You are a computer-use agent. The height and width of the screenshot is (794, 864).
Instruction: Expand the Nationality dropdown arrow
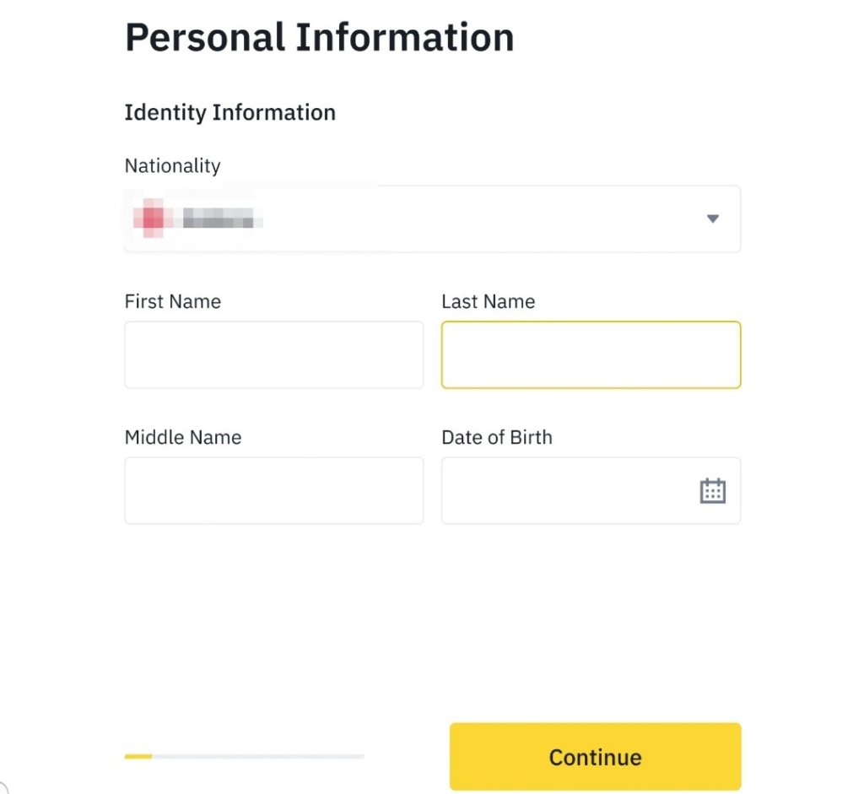[x=712, y=219]
